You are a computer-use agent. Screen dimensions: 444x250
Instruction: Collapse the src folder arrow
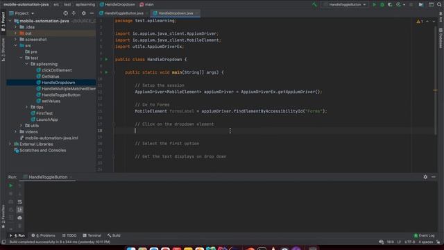point(15,46)
